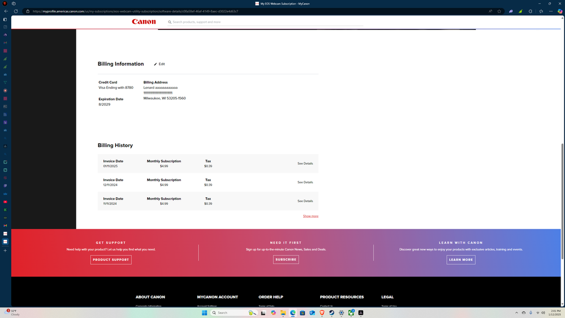Open the Windows Start menu
Image resolution: width=565 pixels, height=318 pixels.
coord(204,312)
